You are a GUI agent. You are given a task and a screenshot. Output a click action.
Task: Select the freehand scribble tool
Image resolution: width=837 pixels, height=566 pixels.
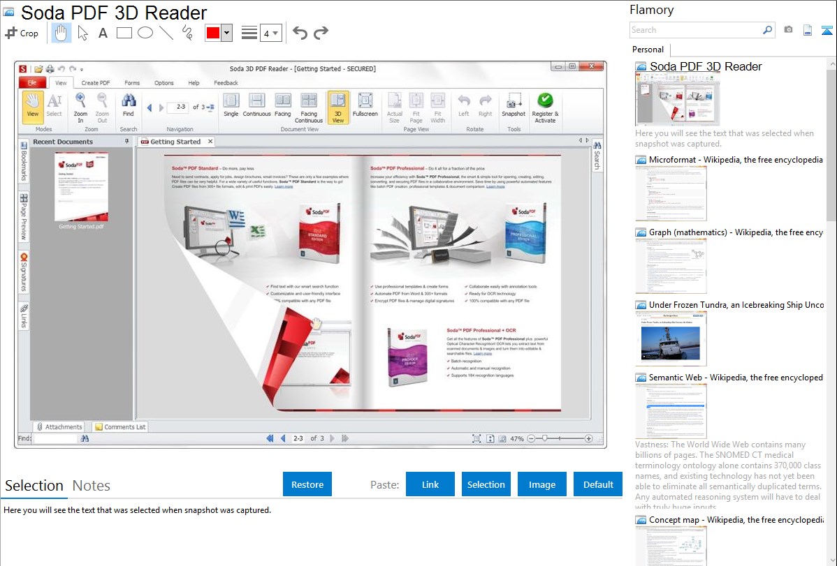[187, 33]
